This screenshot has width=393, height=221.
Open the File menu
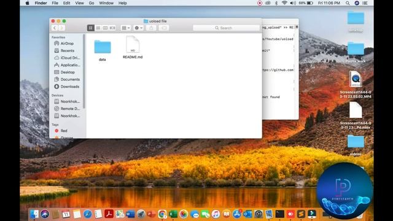pyautogui.click(x=55, y=3)
